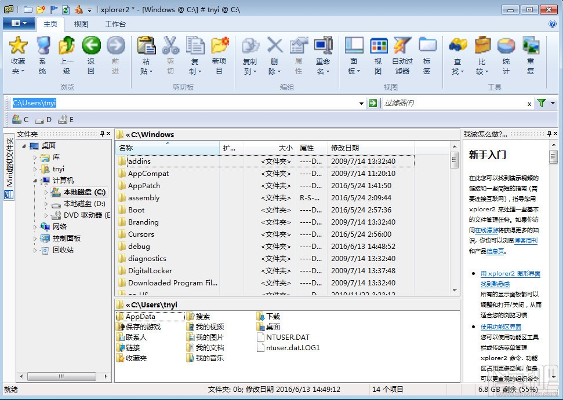Image resolution: width=563 pixels, height=400 pixels.
Task: Expand the 控制面板 tree node
Action: click(35, 238)
